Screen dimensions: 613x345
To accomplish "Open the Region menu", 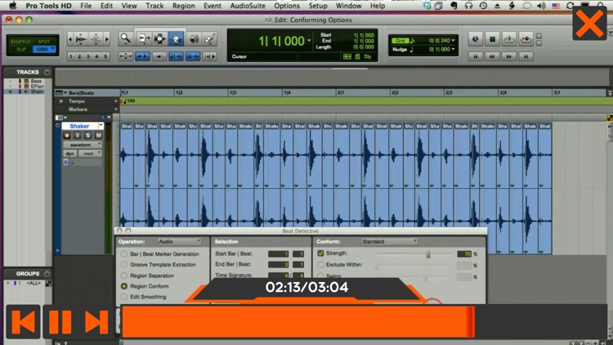I will tap(183, 6).
